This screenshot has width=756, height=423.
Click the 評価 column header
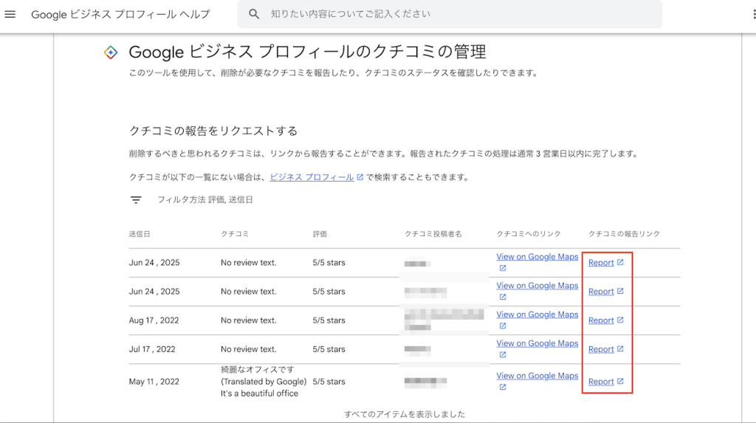coord(320,234)
